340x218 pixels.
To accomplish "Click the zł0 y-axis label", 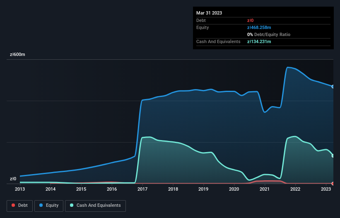I will click(x=13, y=179).
